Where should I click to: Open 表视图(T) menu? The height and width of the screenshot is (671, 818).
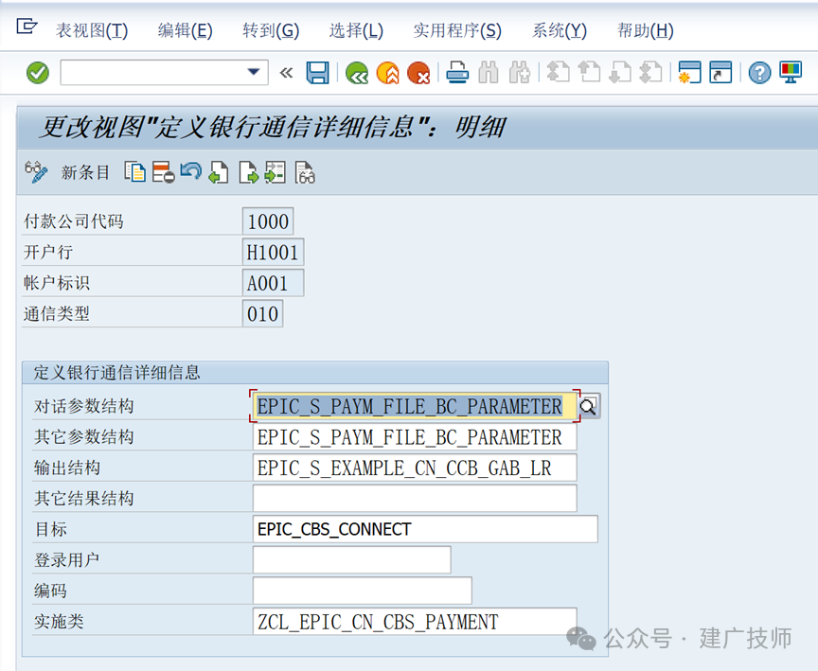pyautogui.click(x=92, y=31)
